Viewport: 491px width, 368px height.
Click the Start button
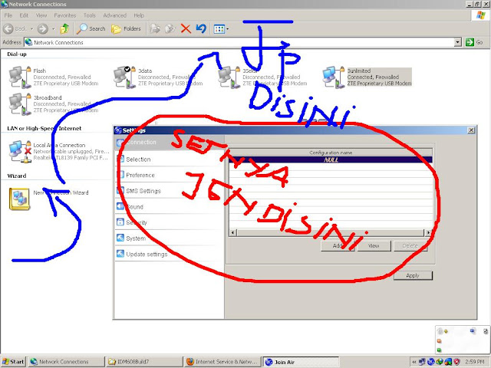(13, 362)
